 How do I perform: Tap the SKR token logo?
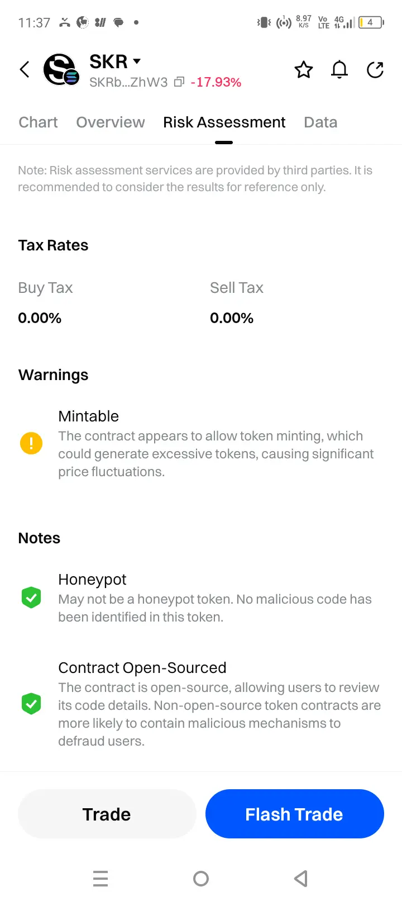(x=60, y=70)
